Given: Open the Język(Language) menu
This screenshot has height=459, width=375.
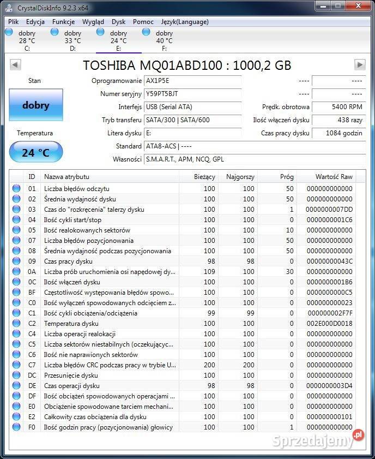Looking at the screenshot, I should tap(185, 22).
